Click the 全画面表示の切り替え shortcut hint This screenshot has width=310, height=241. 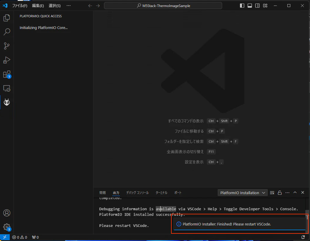185,152
